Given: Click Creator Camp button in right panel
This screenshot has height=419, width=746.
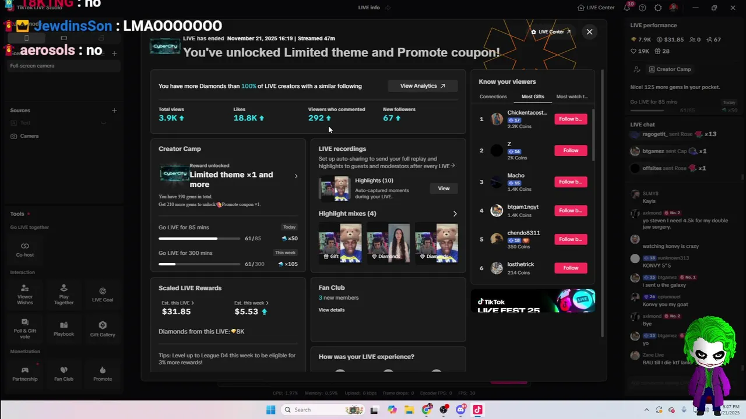Looking at the screenshot, I should click(x=670, y=69).
